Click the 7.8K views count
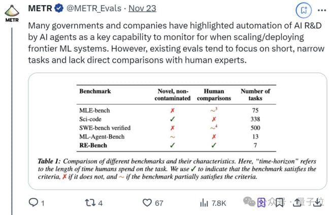 [219, 203]
